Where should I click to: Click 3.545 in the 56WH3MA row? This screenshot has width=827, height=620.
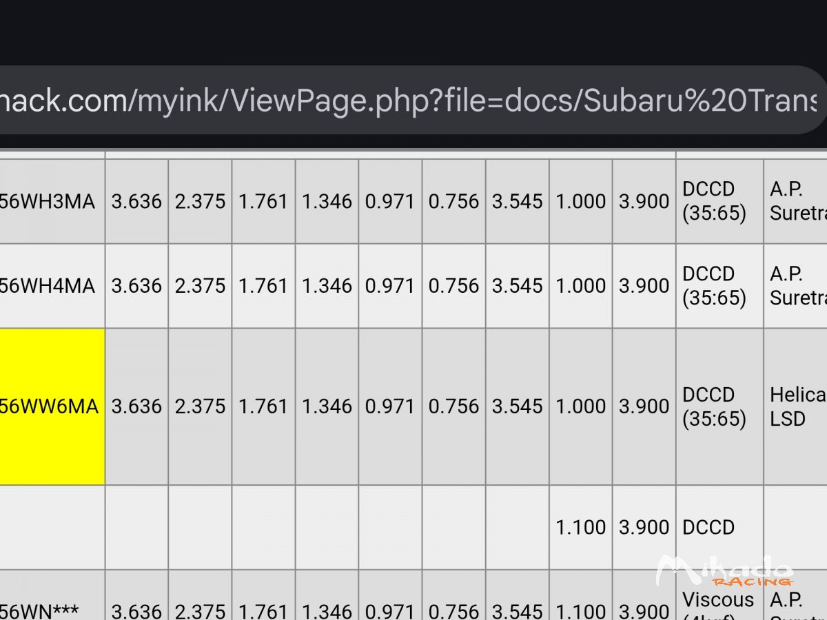517,201
